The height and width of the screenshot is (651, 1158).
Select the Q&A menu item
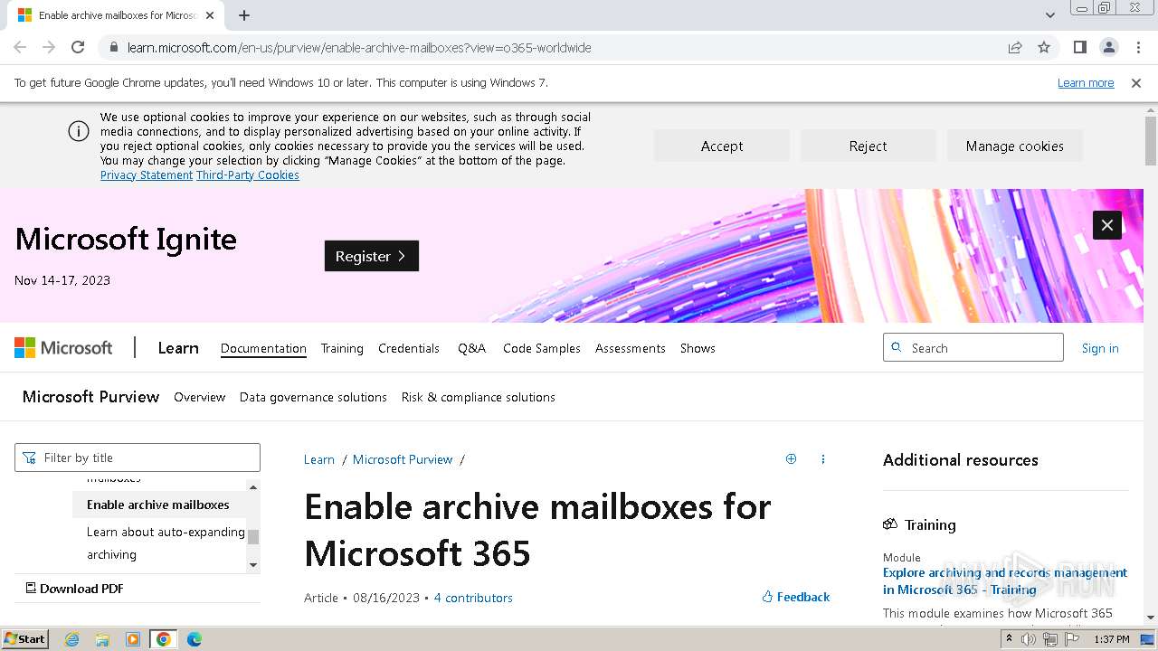(x=471, y=348)
